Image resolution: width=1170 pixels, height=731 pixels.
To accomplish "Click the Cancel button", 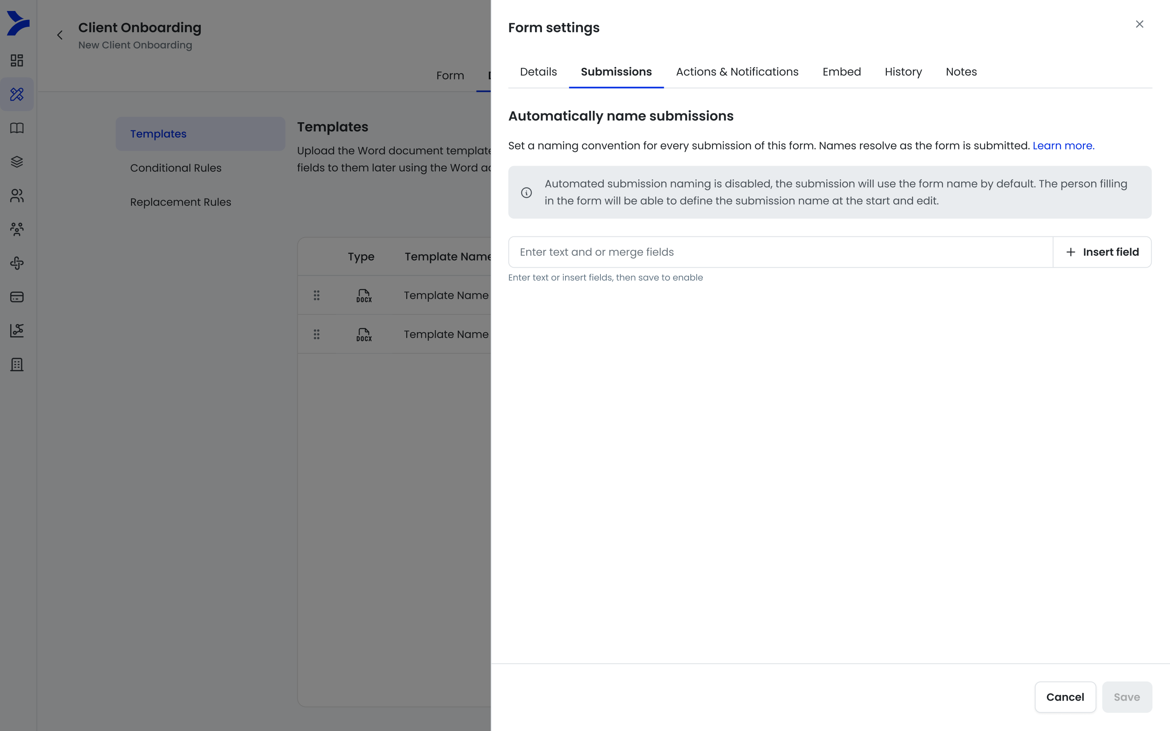I will 1065,696.
